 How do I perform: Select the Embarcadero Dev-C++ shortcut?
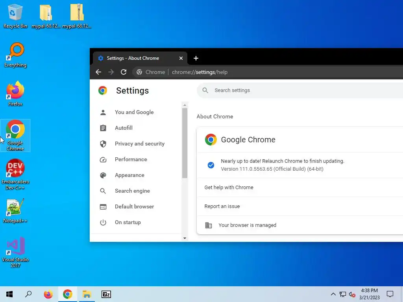(x=15, y=174)
